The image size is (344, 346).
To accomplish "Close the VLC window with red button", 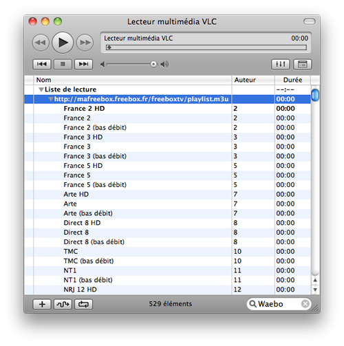I will coord(33,21).
